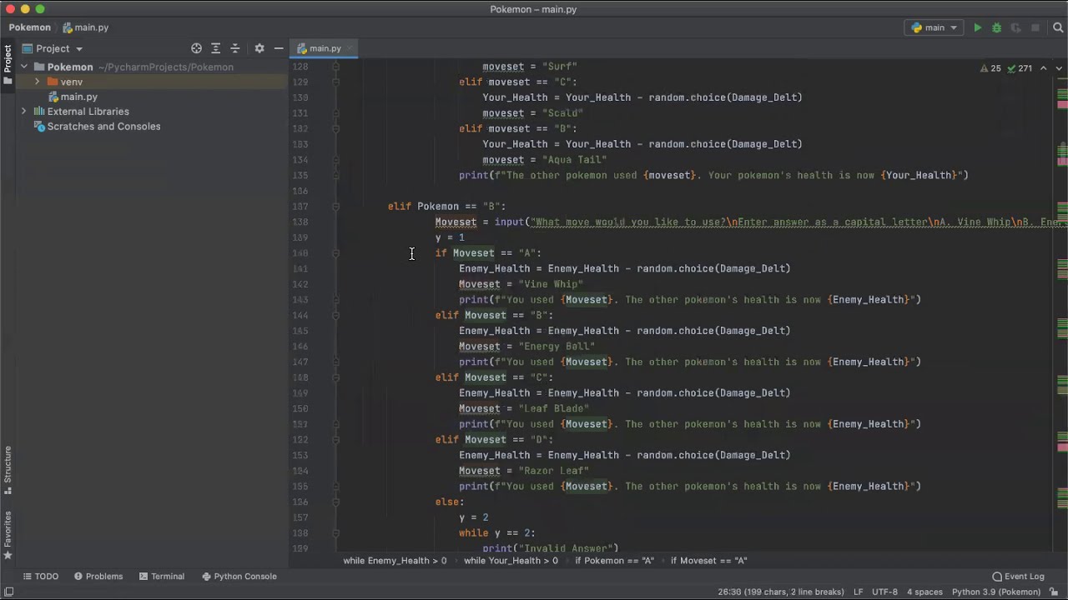Go to previous highlighted error arrow

1043,68
